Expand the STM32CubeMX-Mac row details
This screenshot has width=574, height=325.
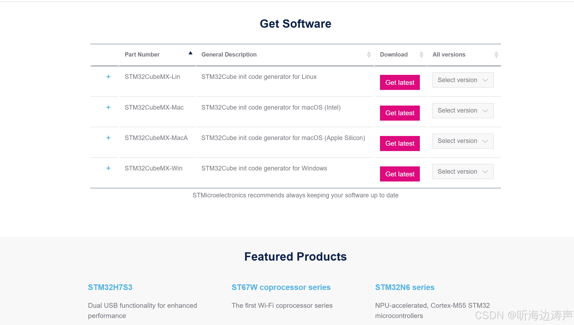(108, 107)
